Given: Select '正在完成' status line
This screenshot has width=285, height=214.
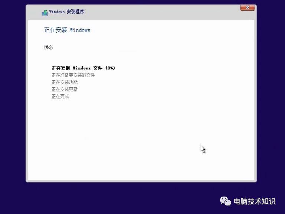Looking at the screenshot, I should pyautogui.click(x=60, y=97).
